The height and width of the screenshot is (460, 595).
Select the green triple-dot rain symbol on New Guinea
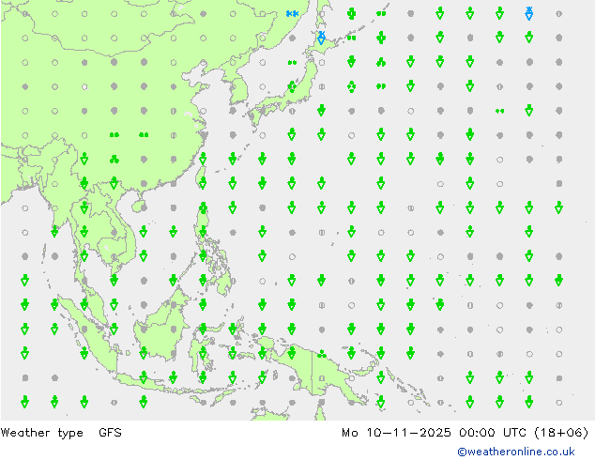[322, 354]
